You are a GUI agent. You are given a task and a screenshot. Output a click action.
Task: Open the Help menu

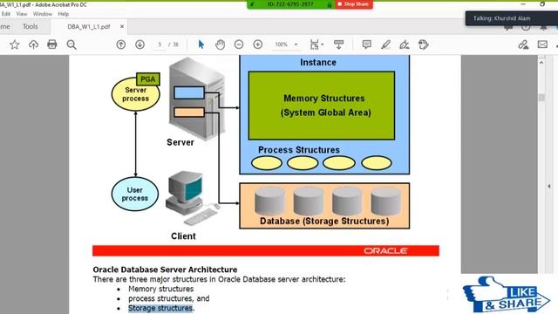pos(64,14)
